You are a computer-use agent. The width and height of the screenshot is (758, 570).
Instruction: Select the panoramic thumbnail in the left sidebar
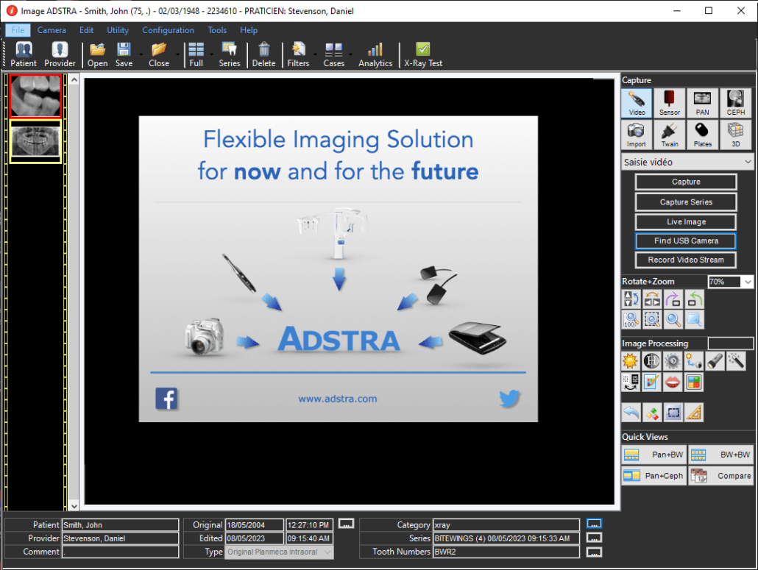coord(35,140)
